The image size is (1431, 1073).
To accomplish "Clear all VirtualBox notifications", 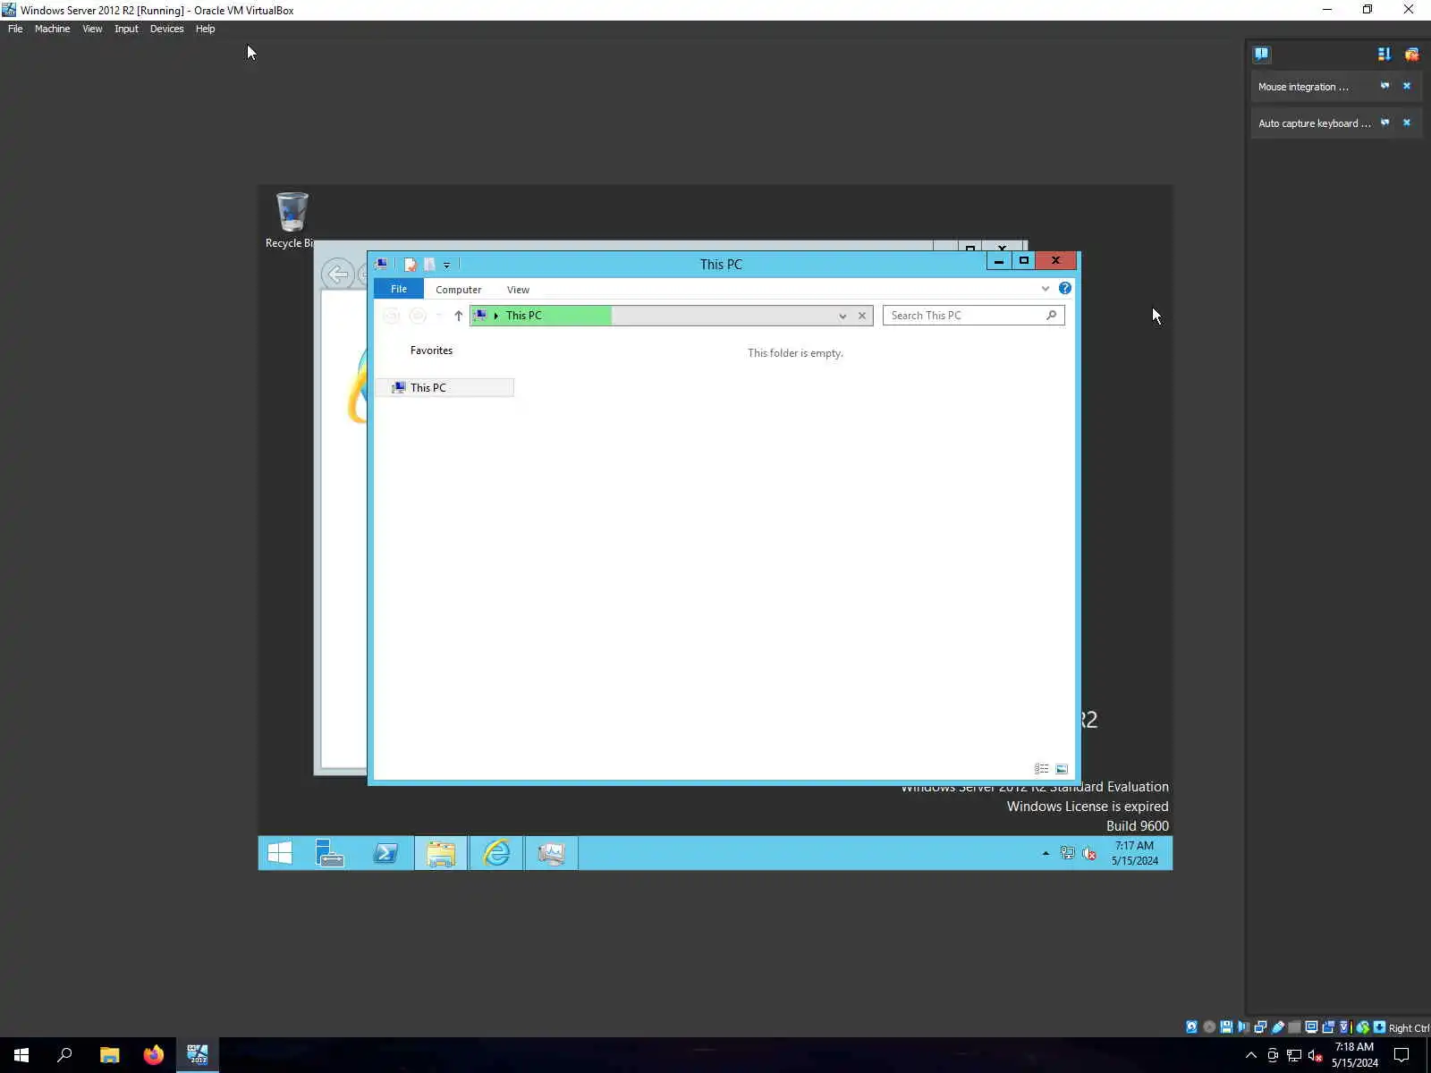I will click(1411, 54).
